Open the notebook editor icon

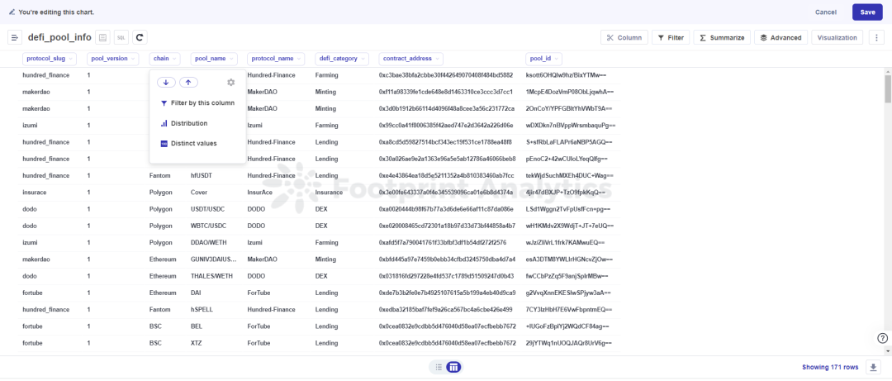point(102,37)
